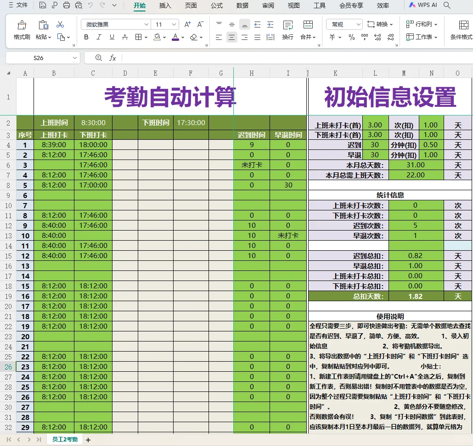Viewport: 473px width, 446px height.
Task: Click the Currency format icon
Action: pos(332,37)
